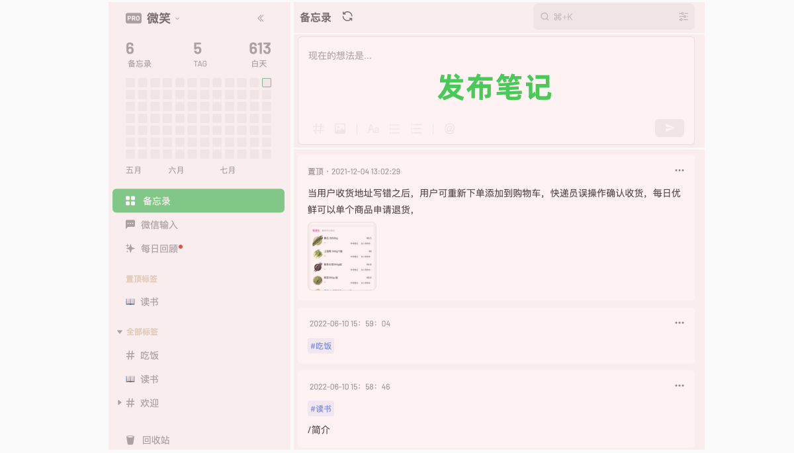Screen dimensions: 794x453
Task: Add a numbered list to note
Action: point(416,129)
